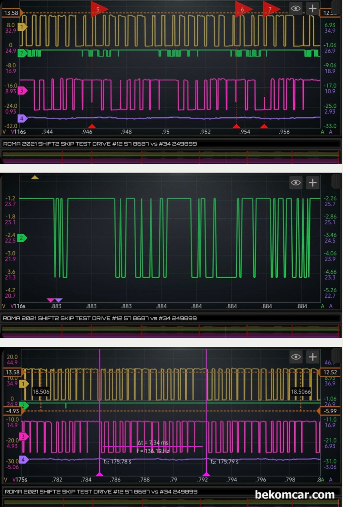
Task: Click the t2: 175.79 s cursor readout
Action: (x=225, y=462)
